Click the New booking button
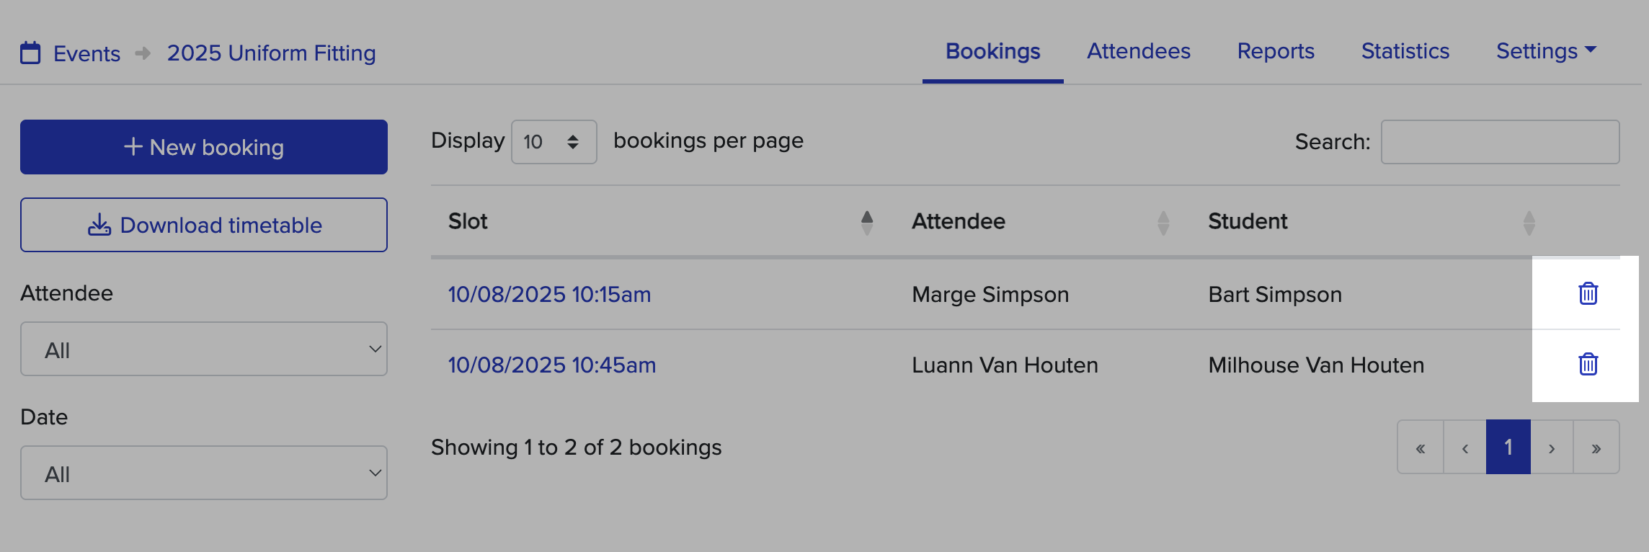This screenshot has height=552, width=1649. tap(204, 147)
